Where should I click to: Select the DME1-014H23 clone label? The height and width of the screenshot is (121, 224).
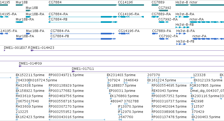coord(43,48)
